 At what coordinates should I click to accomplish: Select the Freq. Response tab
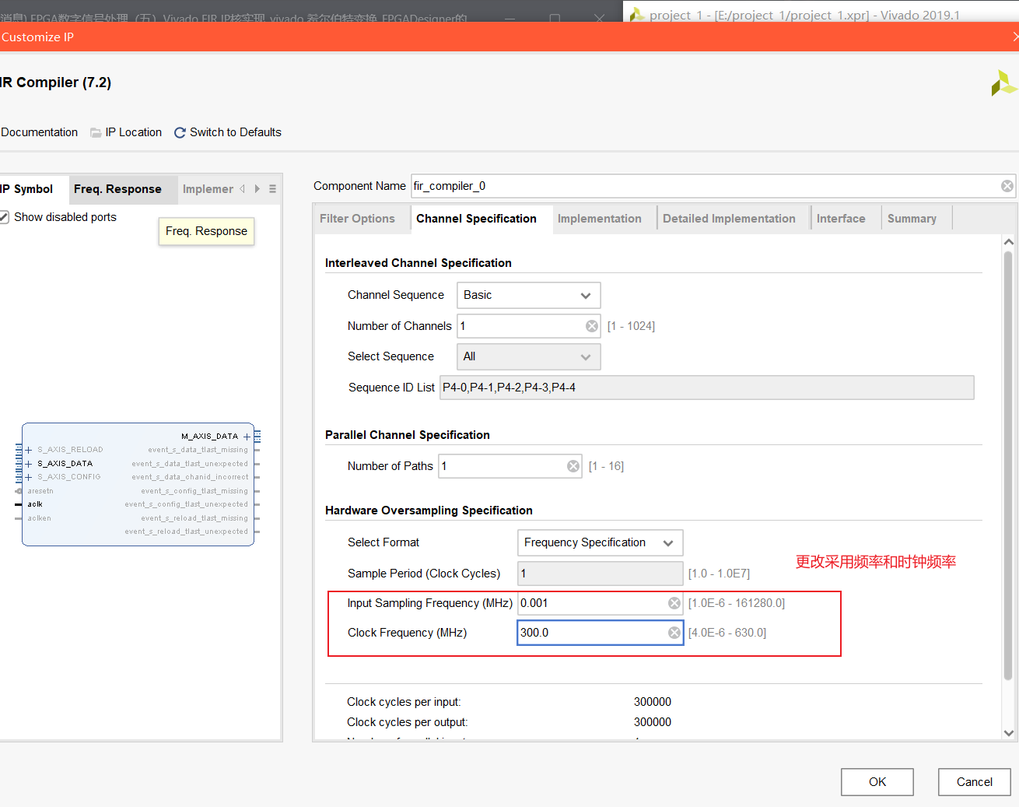117,189
